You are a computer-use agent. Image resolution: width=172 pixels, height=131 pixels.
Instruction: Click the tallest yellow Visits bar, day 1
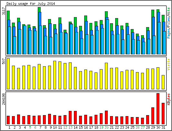point(8,74)
